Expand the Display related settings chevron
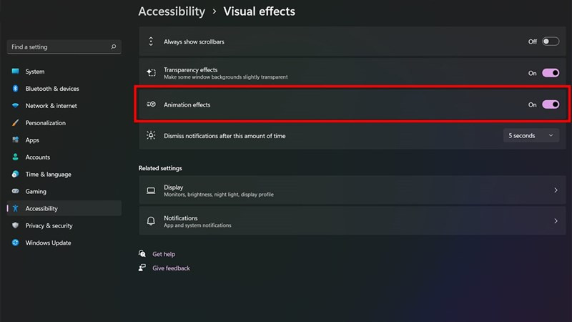Image resolution: width=572 pixels, height=322 pixels. tap(556, 190)
